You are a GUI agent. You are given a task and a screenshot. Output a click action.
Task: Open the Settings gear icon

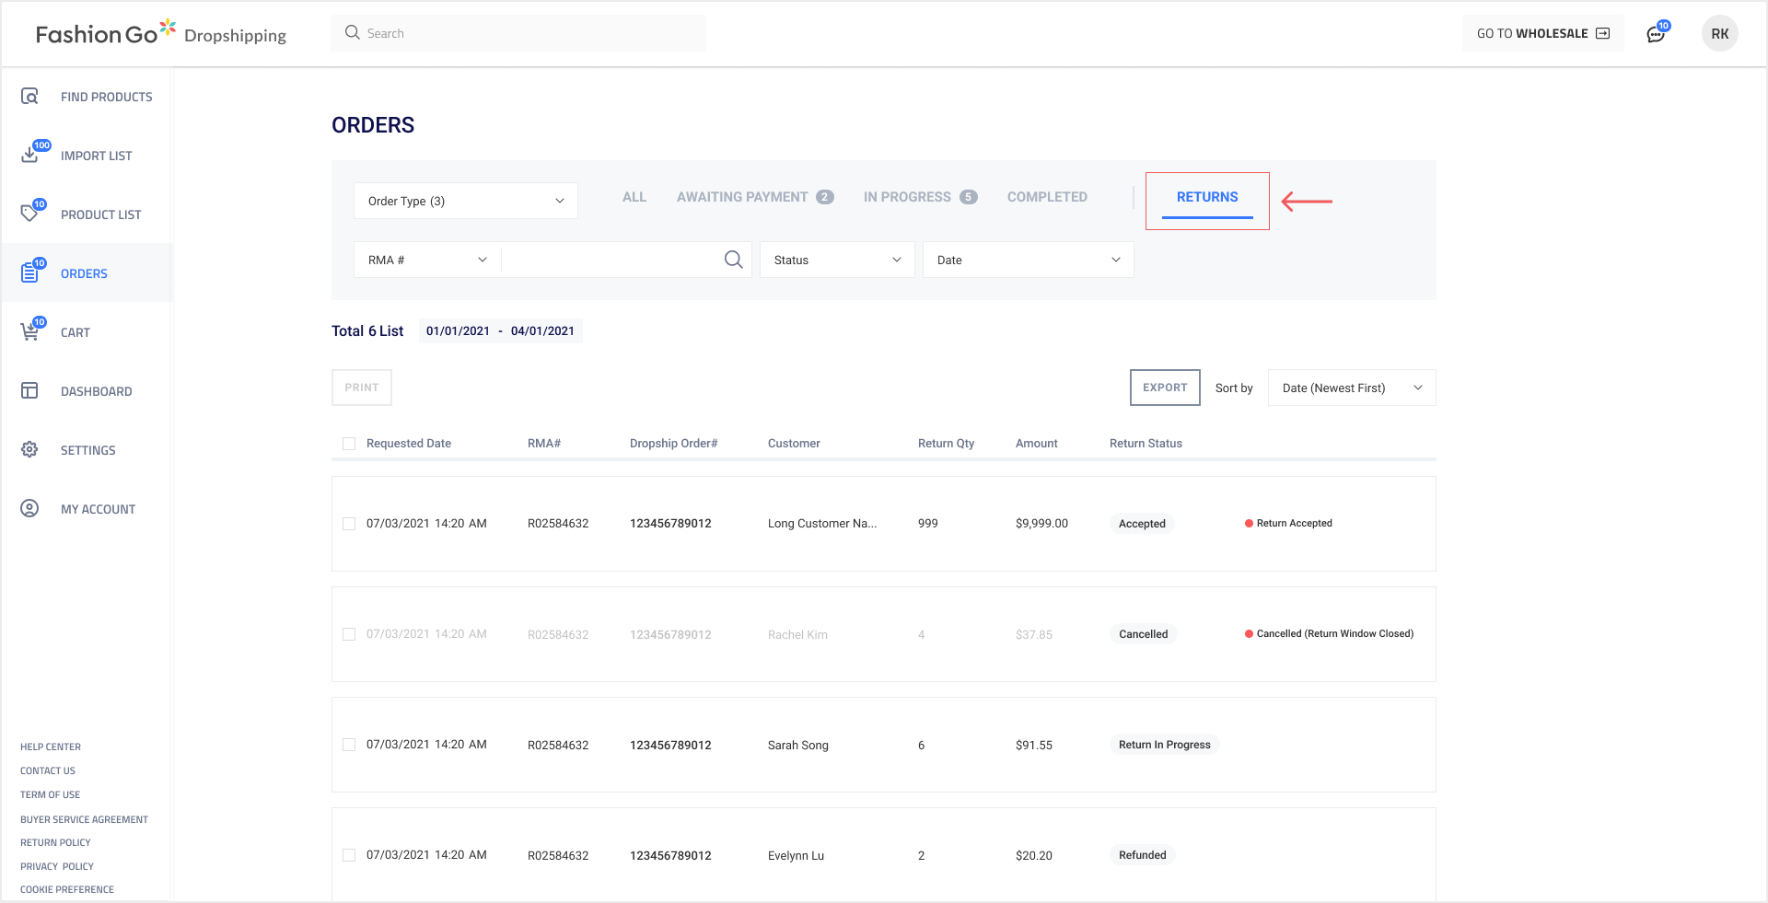pos(29,449)
